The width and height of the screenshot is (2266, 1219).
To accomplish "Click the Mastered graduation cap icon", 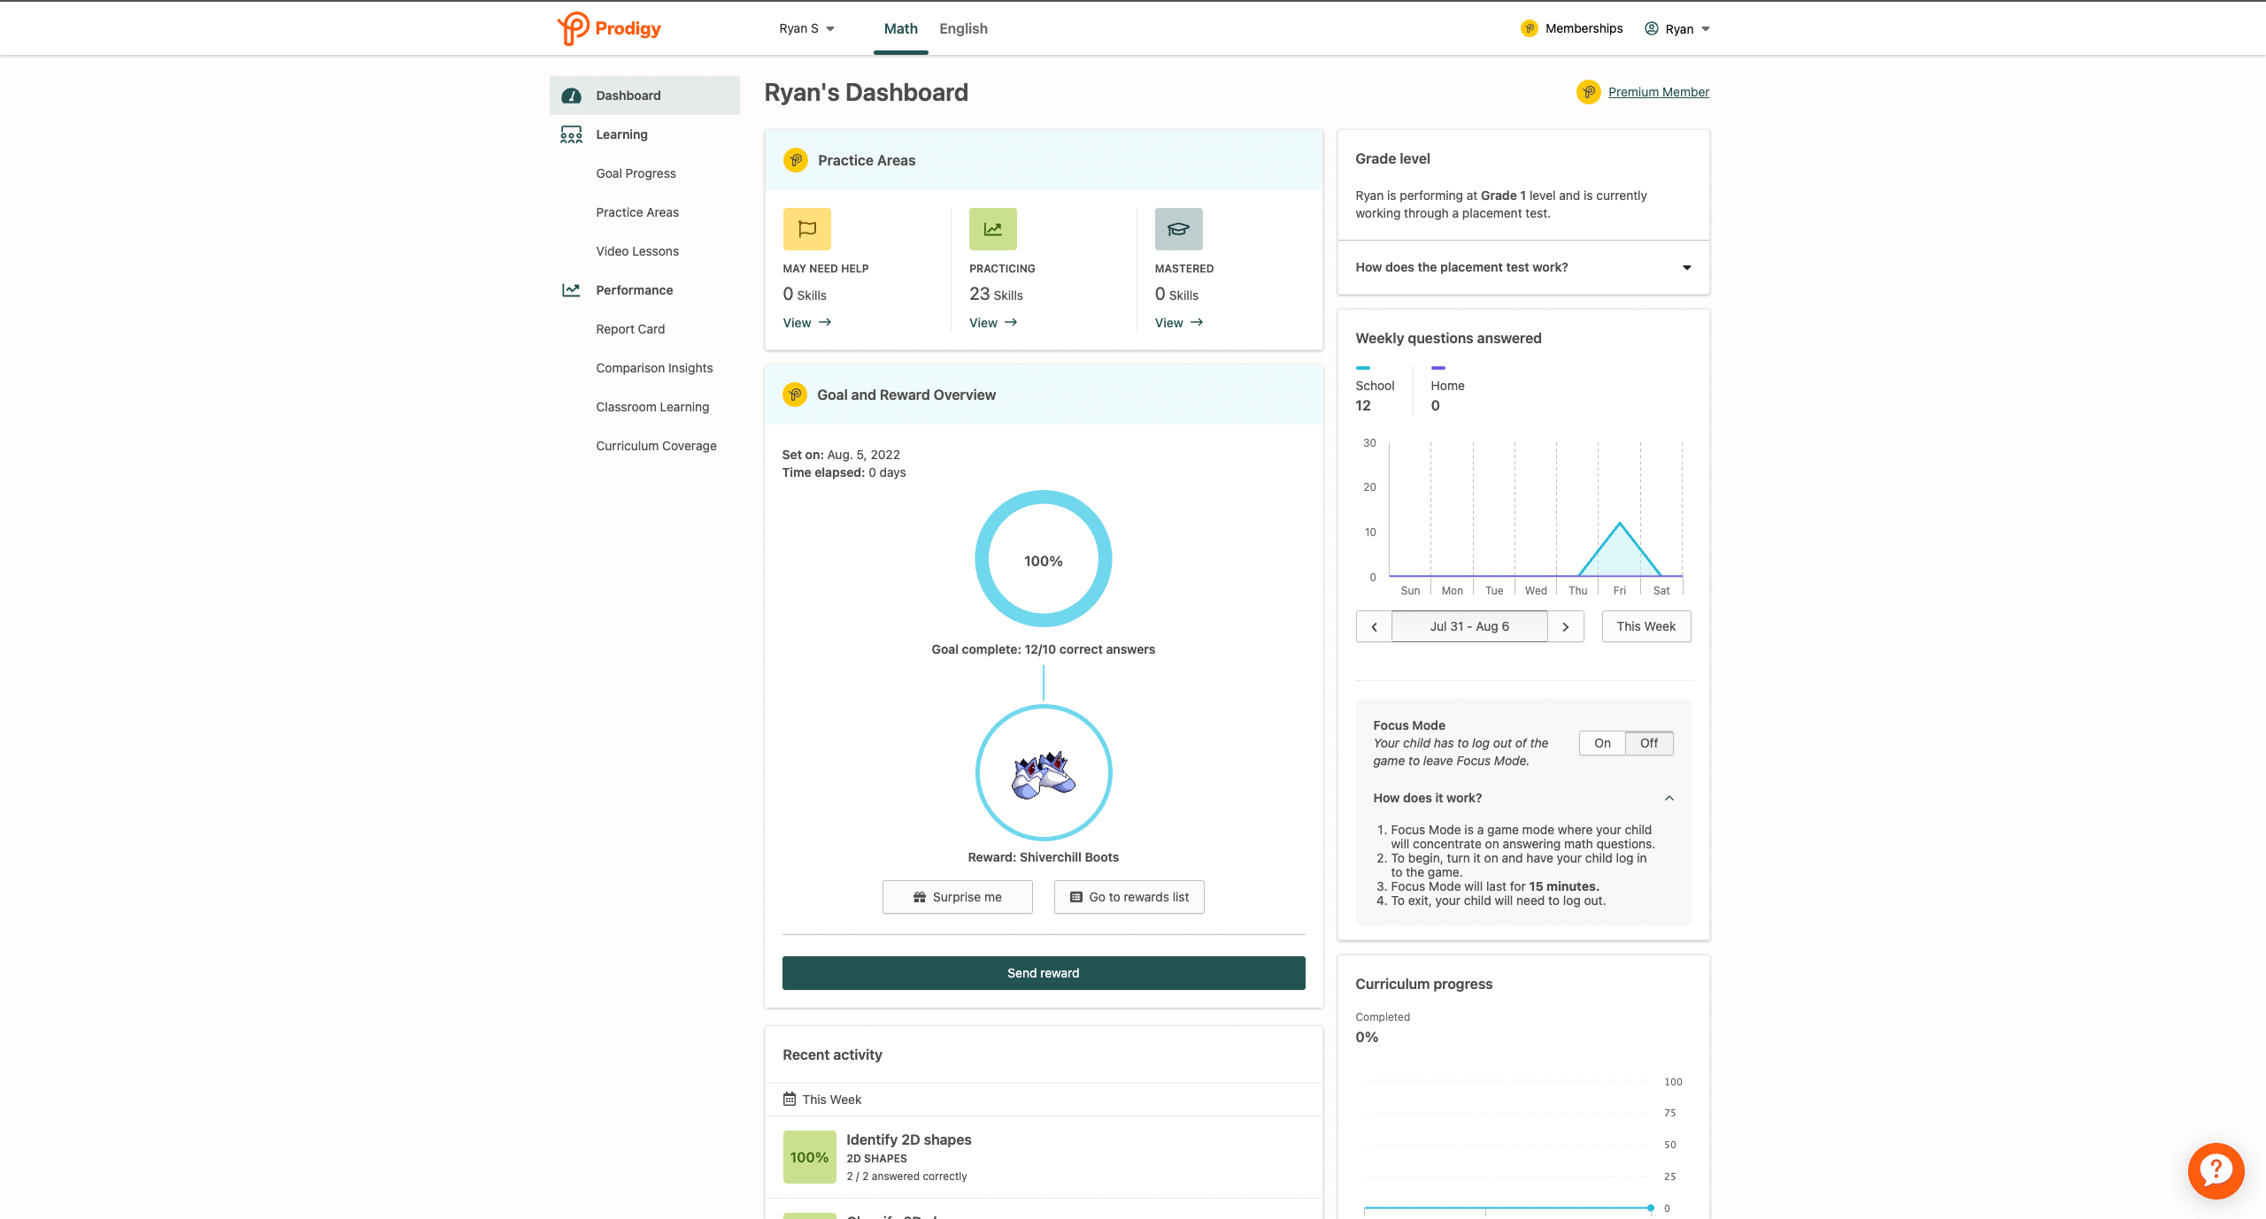I will (1178, 229).
